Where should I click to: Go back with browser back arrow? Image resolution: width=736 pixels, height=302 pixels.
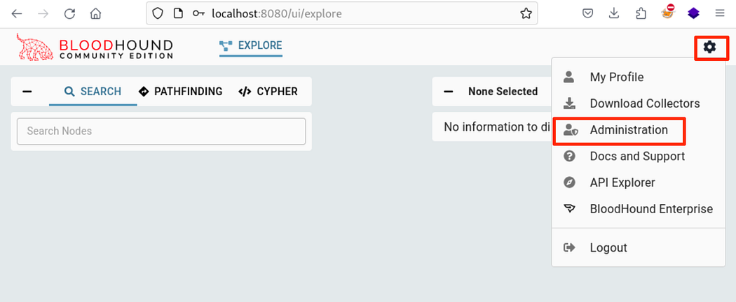[x=17, y=13]
